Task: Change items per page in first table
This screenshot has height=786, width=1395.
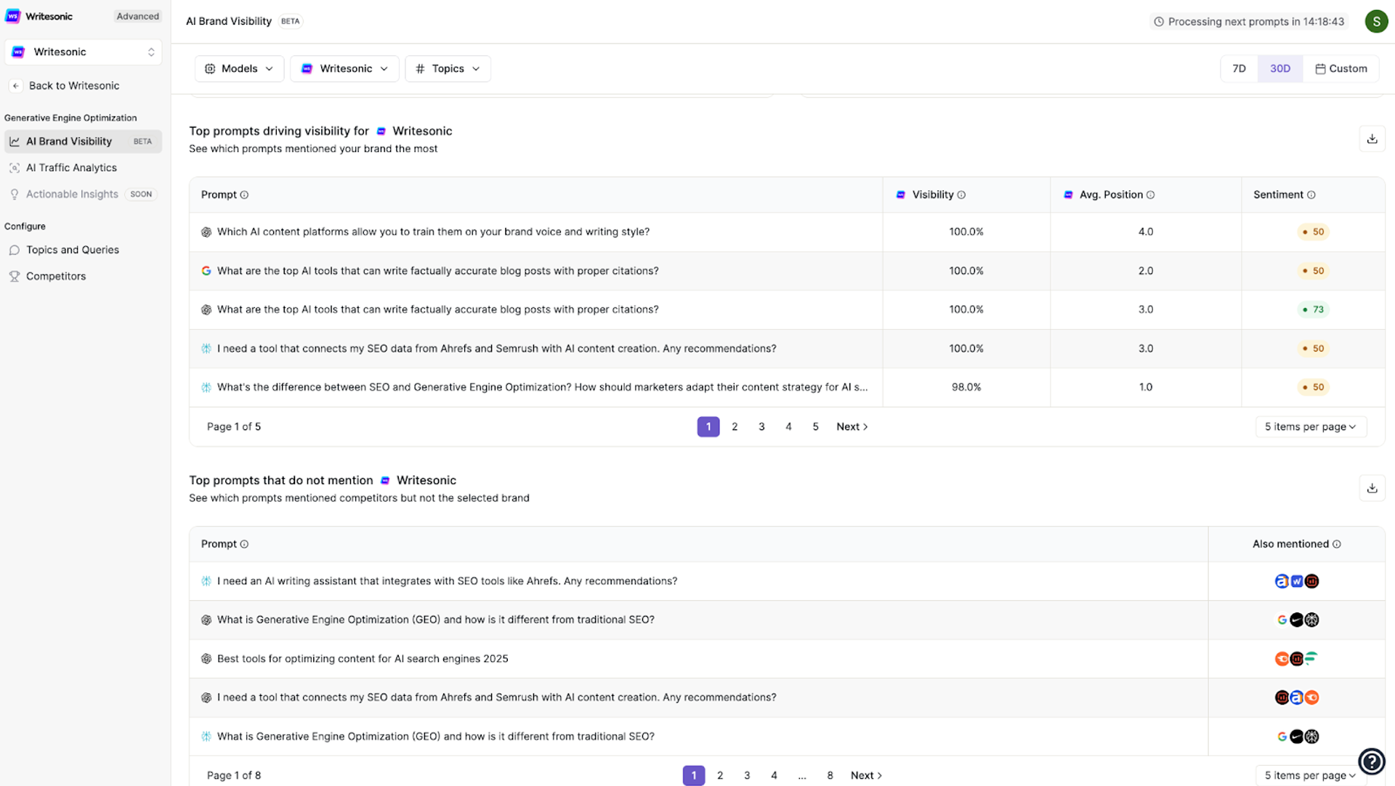Action: tap(1311, 427)
